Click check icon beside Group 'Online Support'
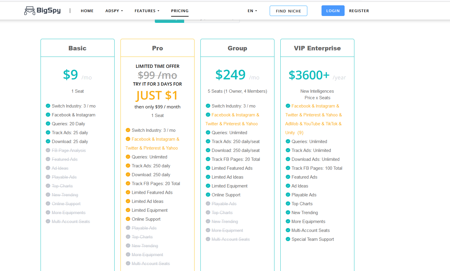 point(208,195)
